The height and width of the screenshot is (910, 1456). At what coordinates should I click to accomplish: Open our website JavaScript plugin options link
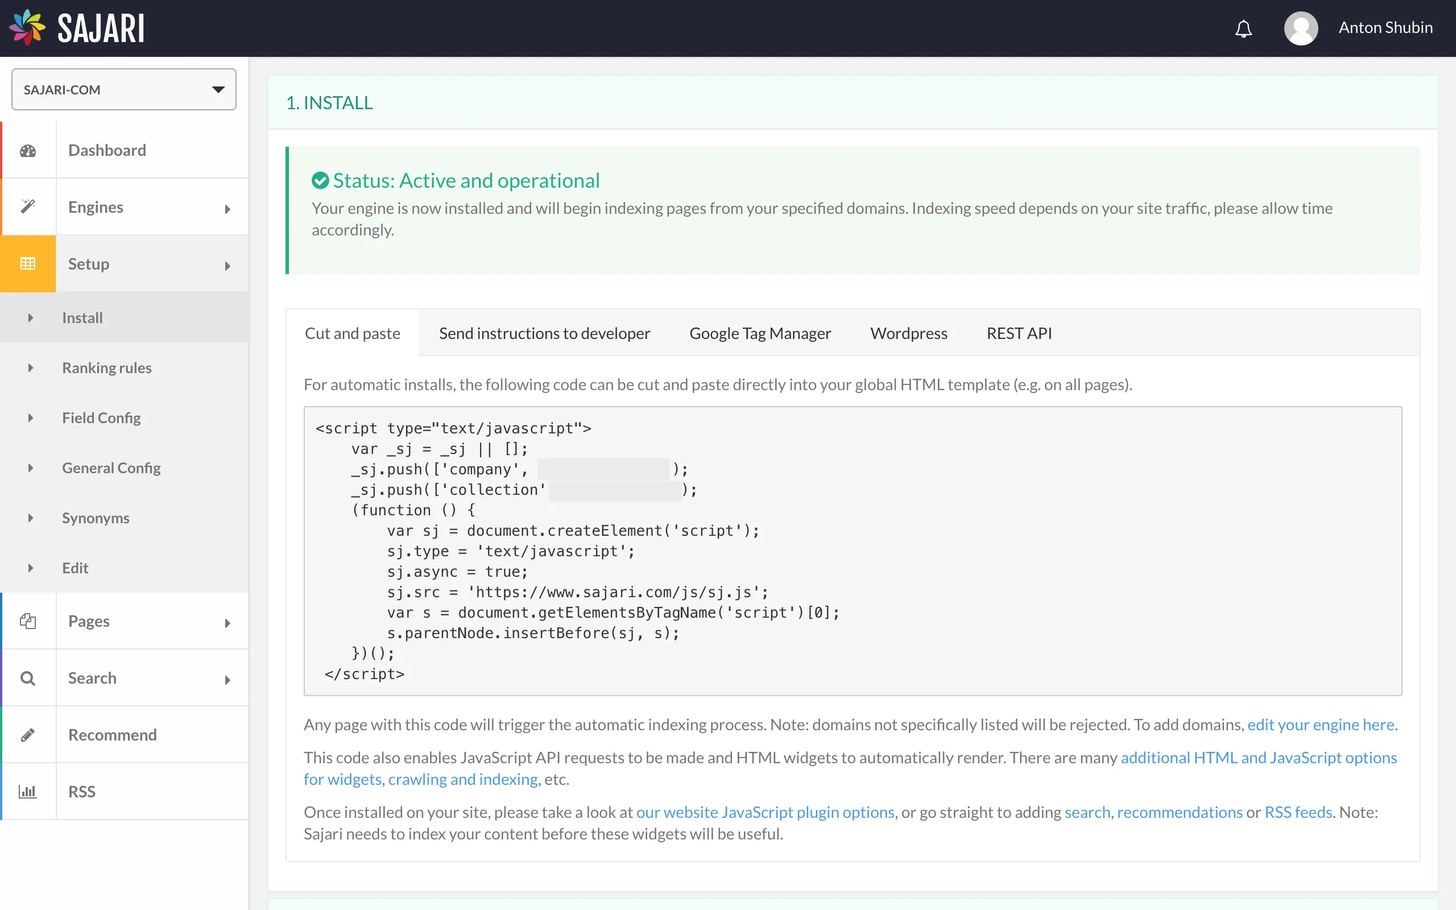click(766, 812)
